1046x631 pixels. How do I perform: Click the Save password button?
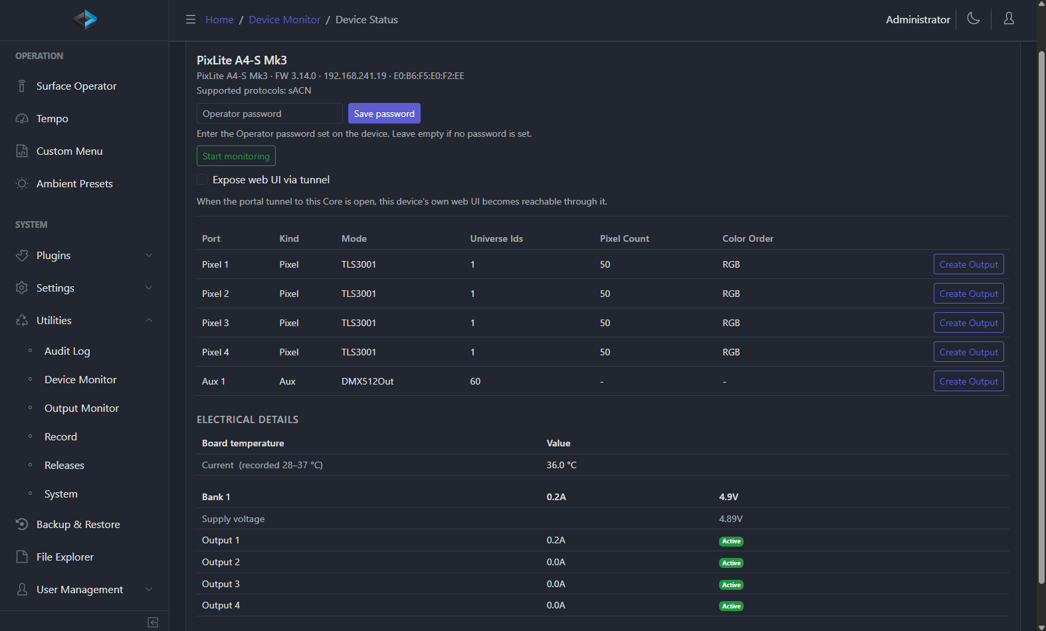tap(384, 114)
